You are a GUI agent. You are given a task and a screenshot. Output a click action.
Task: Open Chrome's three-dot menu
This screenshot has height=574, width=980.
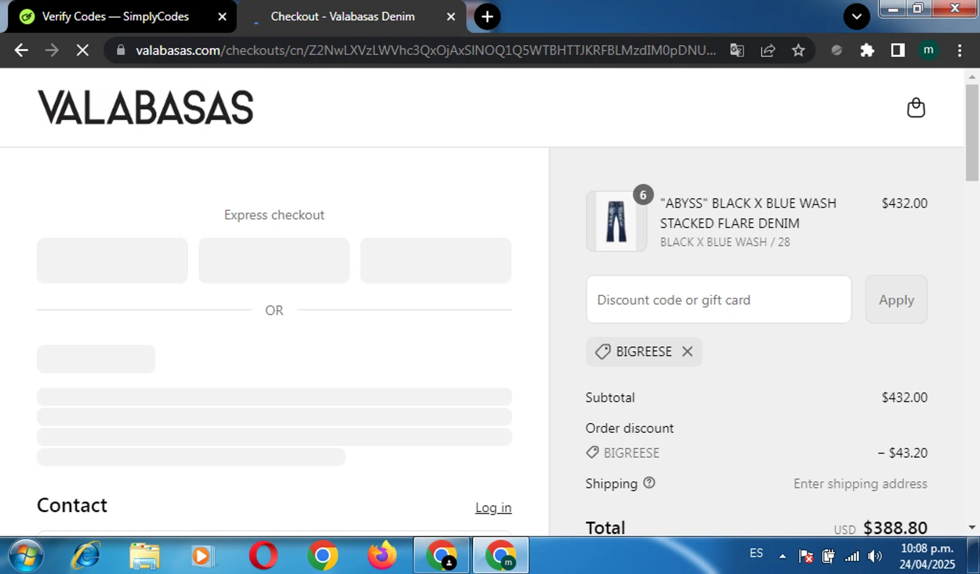click(959, 50)
